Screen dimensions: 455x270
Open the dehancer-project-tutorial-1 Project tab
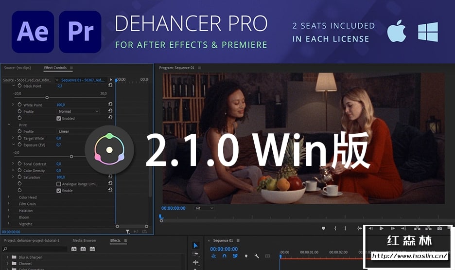point(32,240)
